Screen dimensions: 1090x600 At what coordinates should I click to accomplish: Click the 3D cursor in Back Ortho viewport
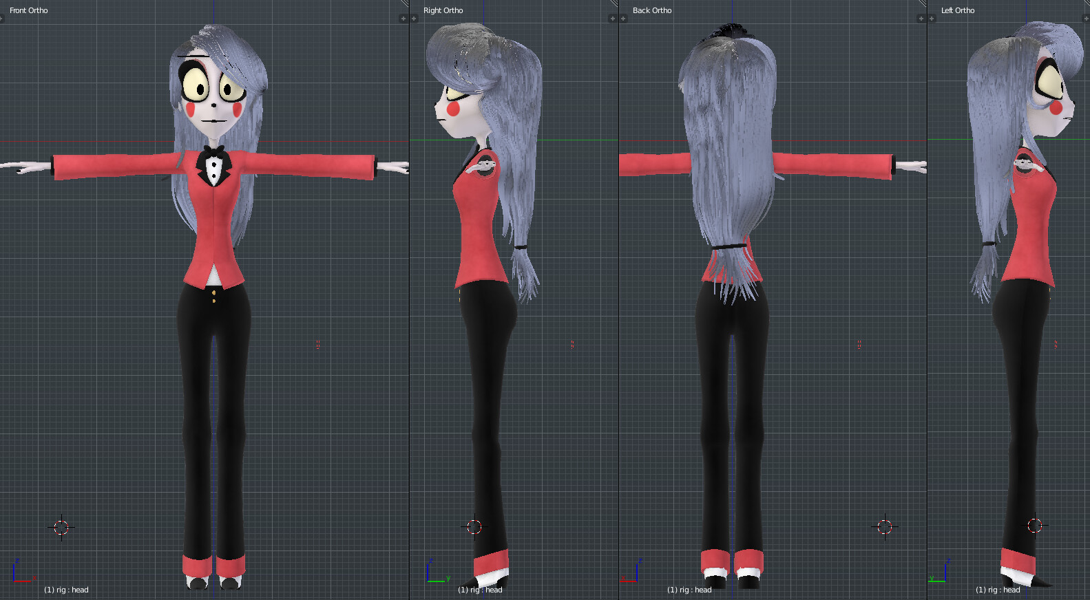pos(885,527)
